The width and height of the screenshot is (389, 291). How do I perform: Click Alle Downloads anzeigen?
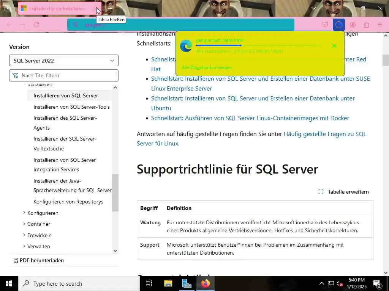pyautogui.click(x=207, y=67)
